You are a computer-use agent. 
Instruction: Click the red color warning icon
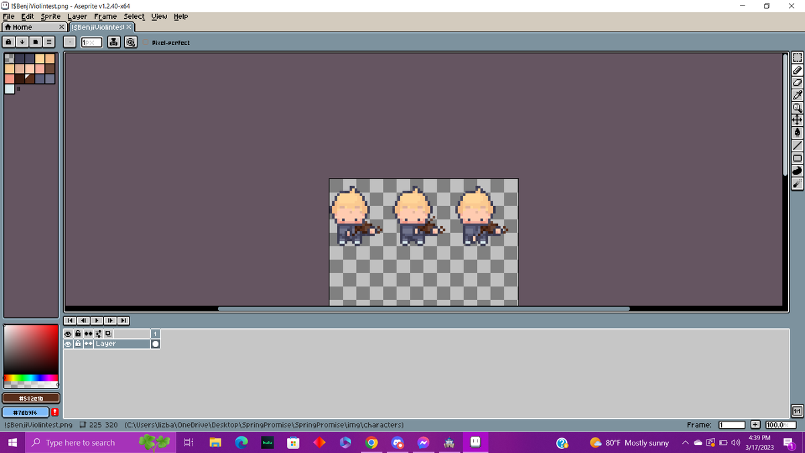(55, 411)
